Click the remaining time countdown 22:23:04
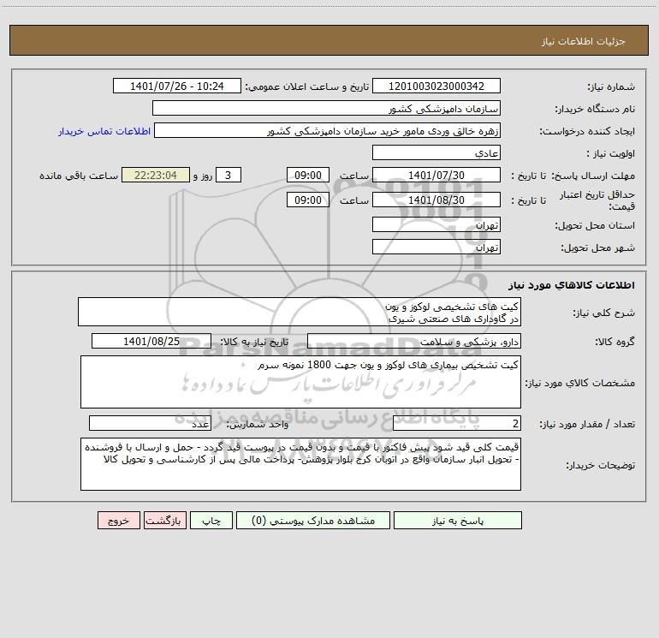 pos(156,175)
